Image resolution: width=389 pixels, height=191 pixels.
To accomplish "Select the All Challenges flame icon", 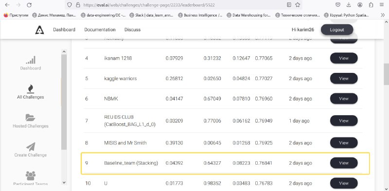I will click(31, 89).
